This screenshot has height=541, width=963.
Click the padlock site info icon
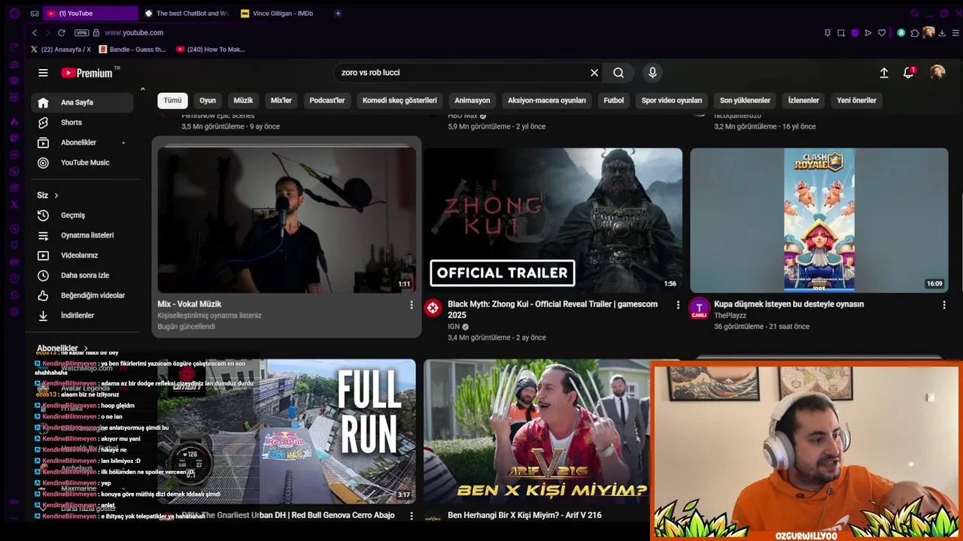(x=96, y=33)
